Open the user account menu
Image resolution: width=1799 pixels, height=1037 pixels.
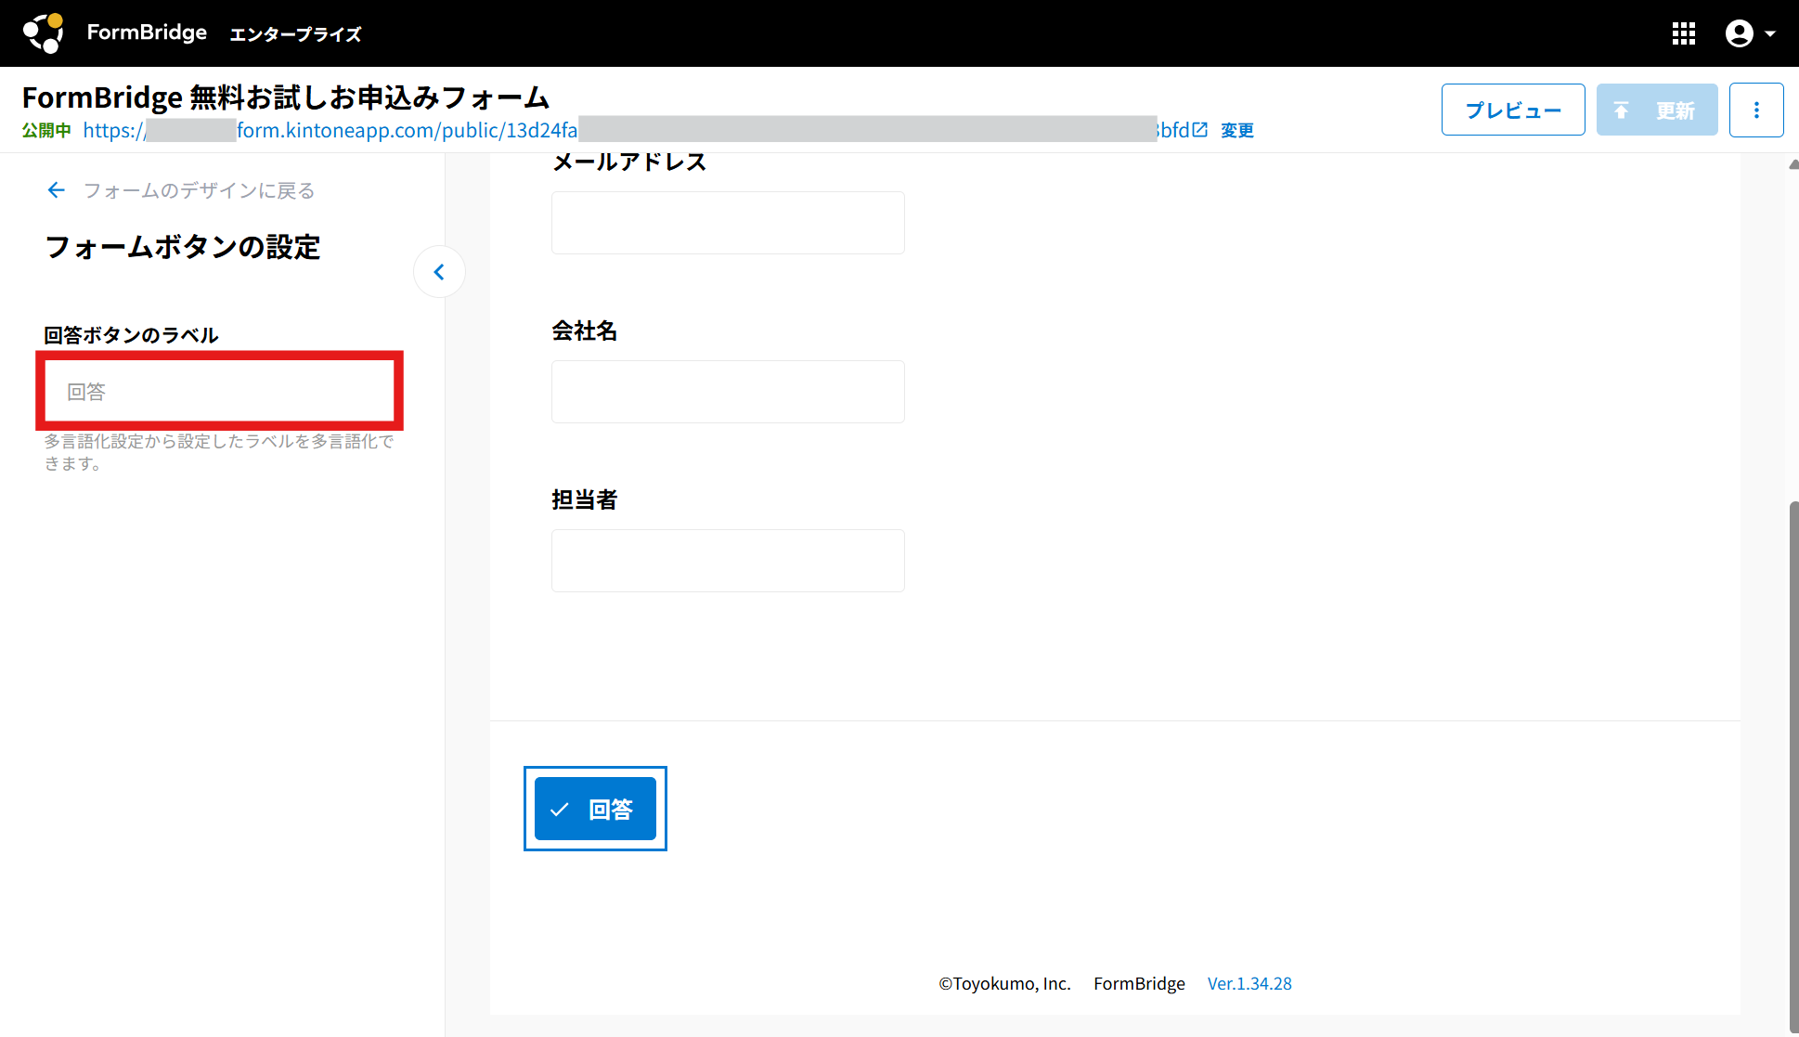[x=1750, y=33]
